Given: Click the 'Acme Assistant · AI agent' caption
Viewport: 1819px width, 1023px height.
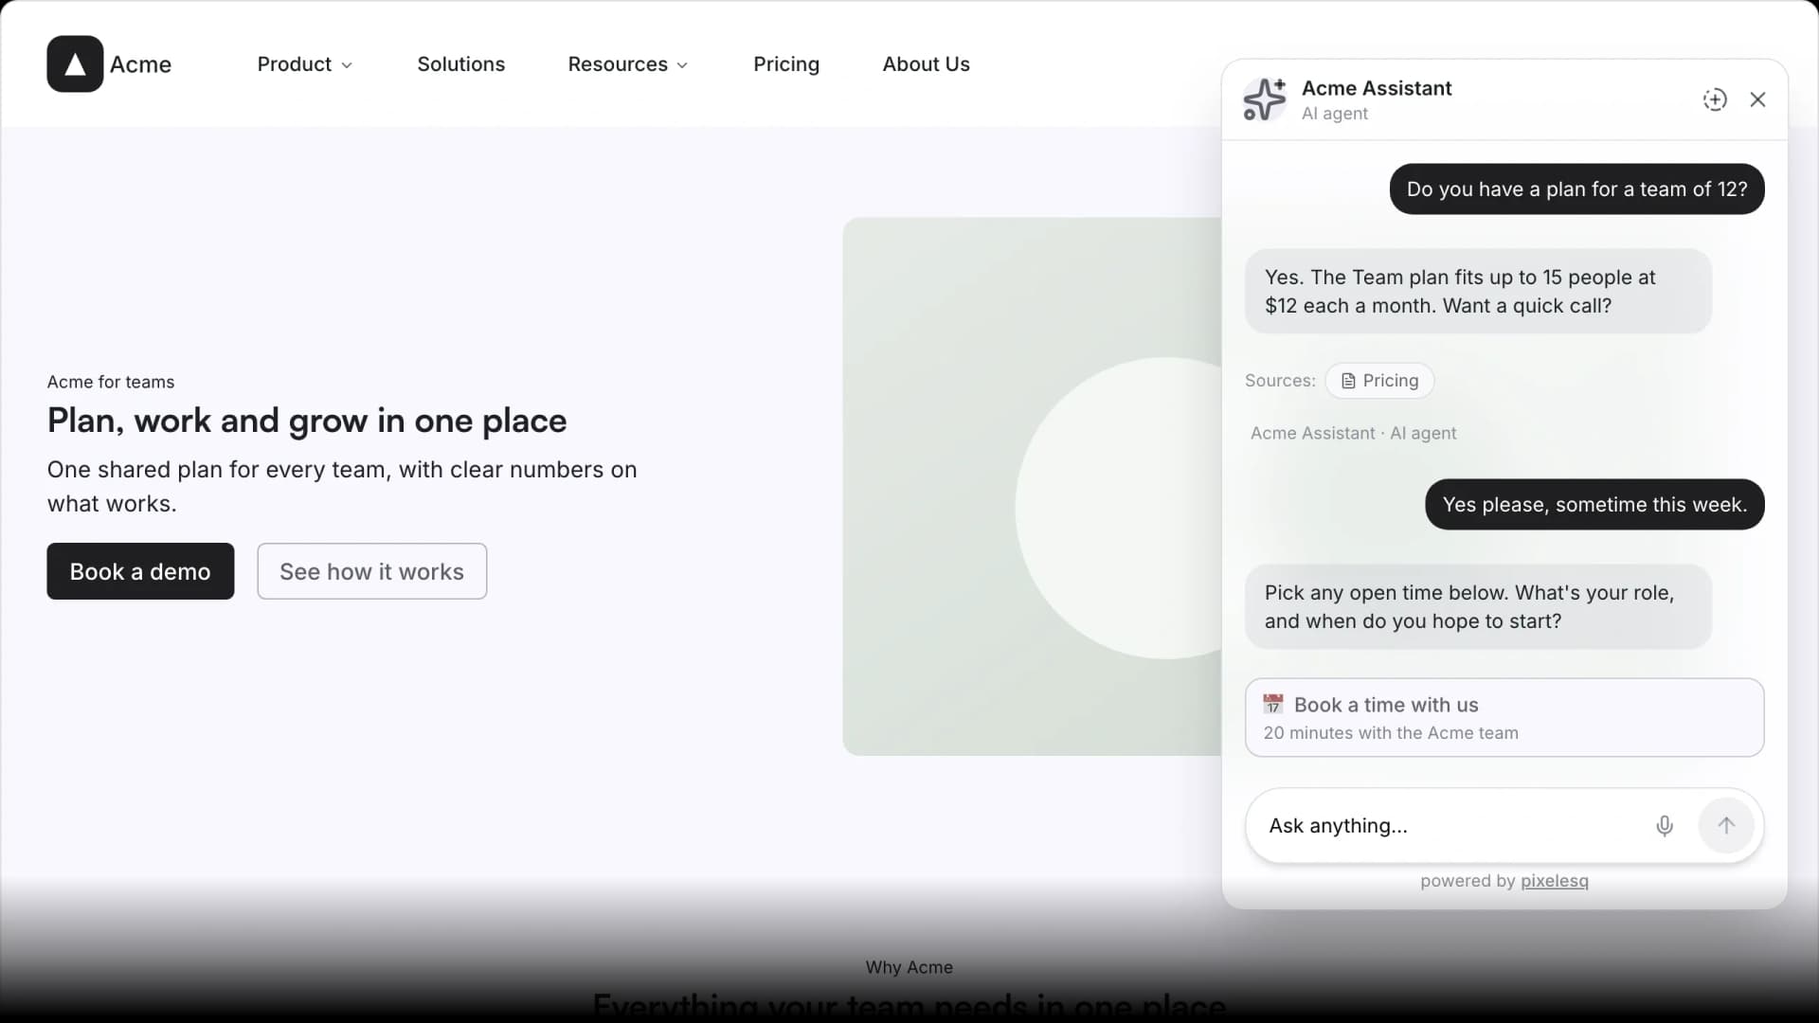Looking at the screenshot, I should (x=1353, y=433).
